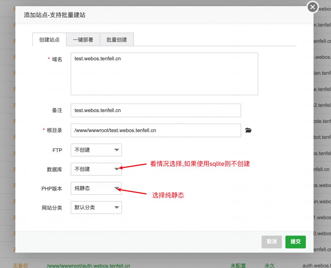331x268 pixels.
Task: Submit the new site with 提交 button
Action: tap(295, 242)
